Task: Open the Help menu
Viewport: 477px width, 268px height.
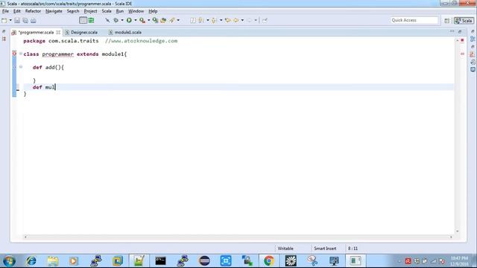Action: click(x=153, y=11)
